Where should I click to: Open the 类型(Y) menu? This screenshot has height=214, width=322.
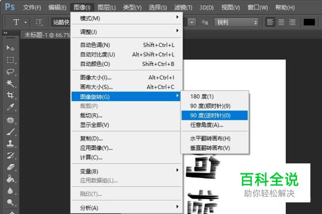point(132,7)
